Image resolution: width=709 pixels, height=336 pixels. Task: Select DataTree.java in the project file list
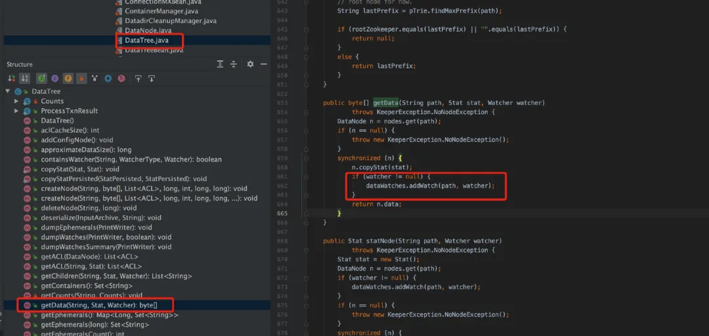coord(146,40)
